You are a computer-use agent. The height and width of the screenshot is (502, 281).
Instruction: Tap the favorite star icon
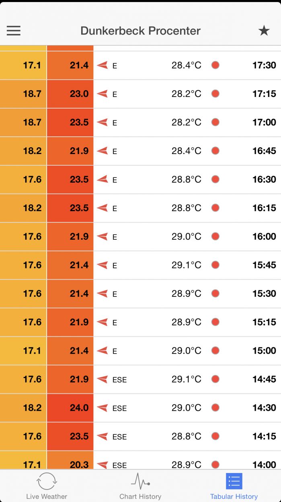coord(264,31)
